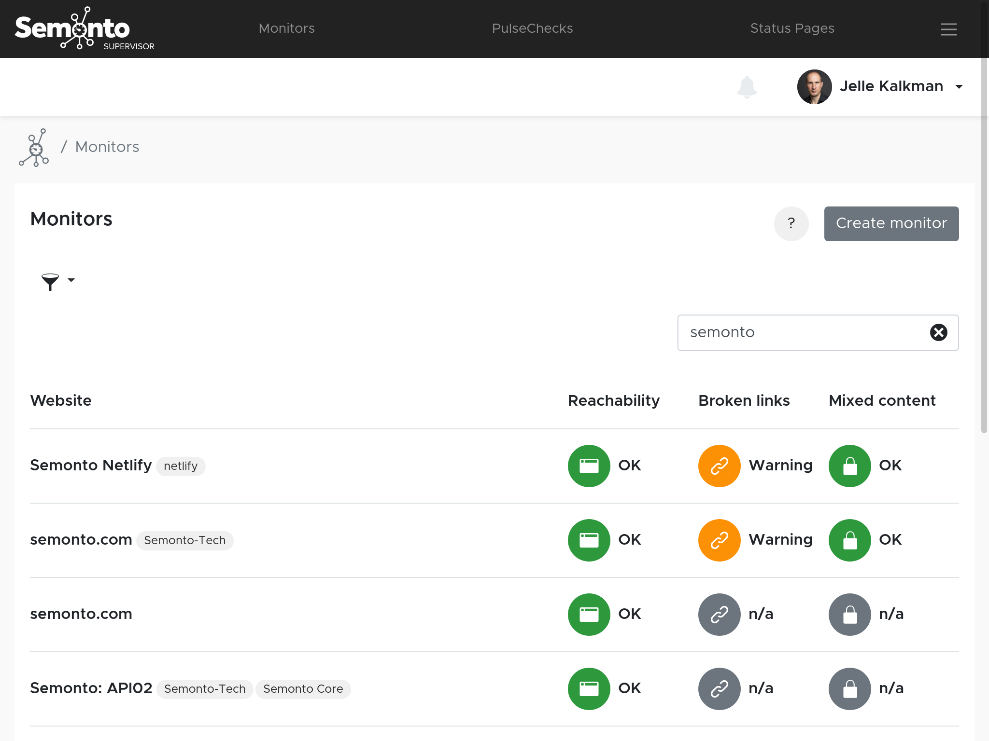Click the mixed content OK icon for Semonto Netlify
Viewport: 989px width, 741px height.
tap(849, 466)
